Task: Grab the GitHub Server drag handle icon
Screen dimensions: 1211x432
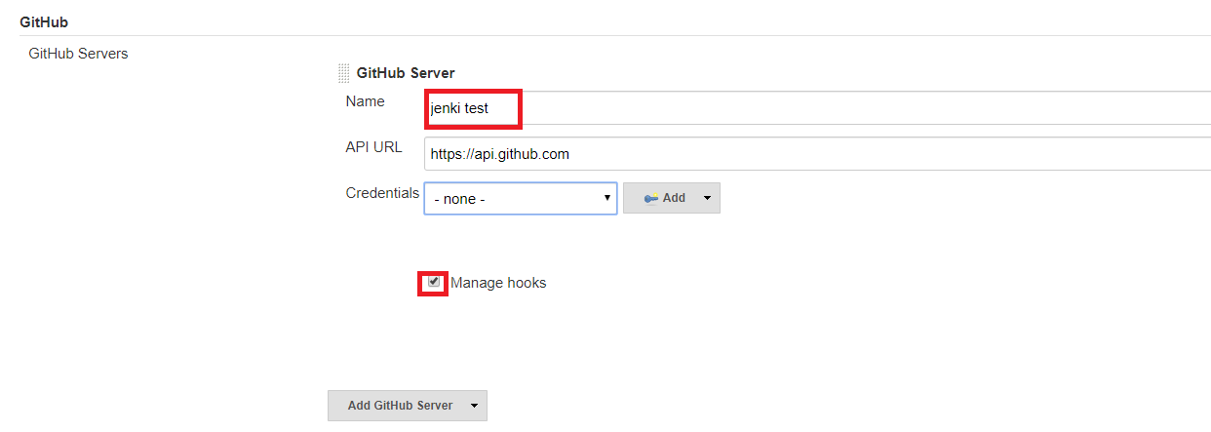Action: tap(343, 73)
